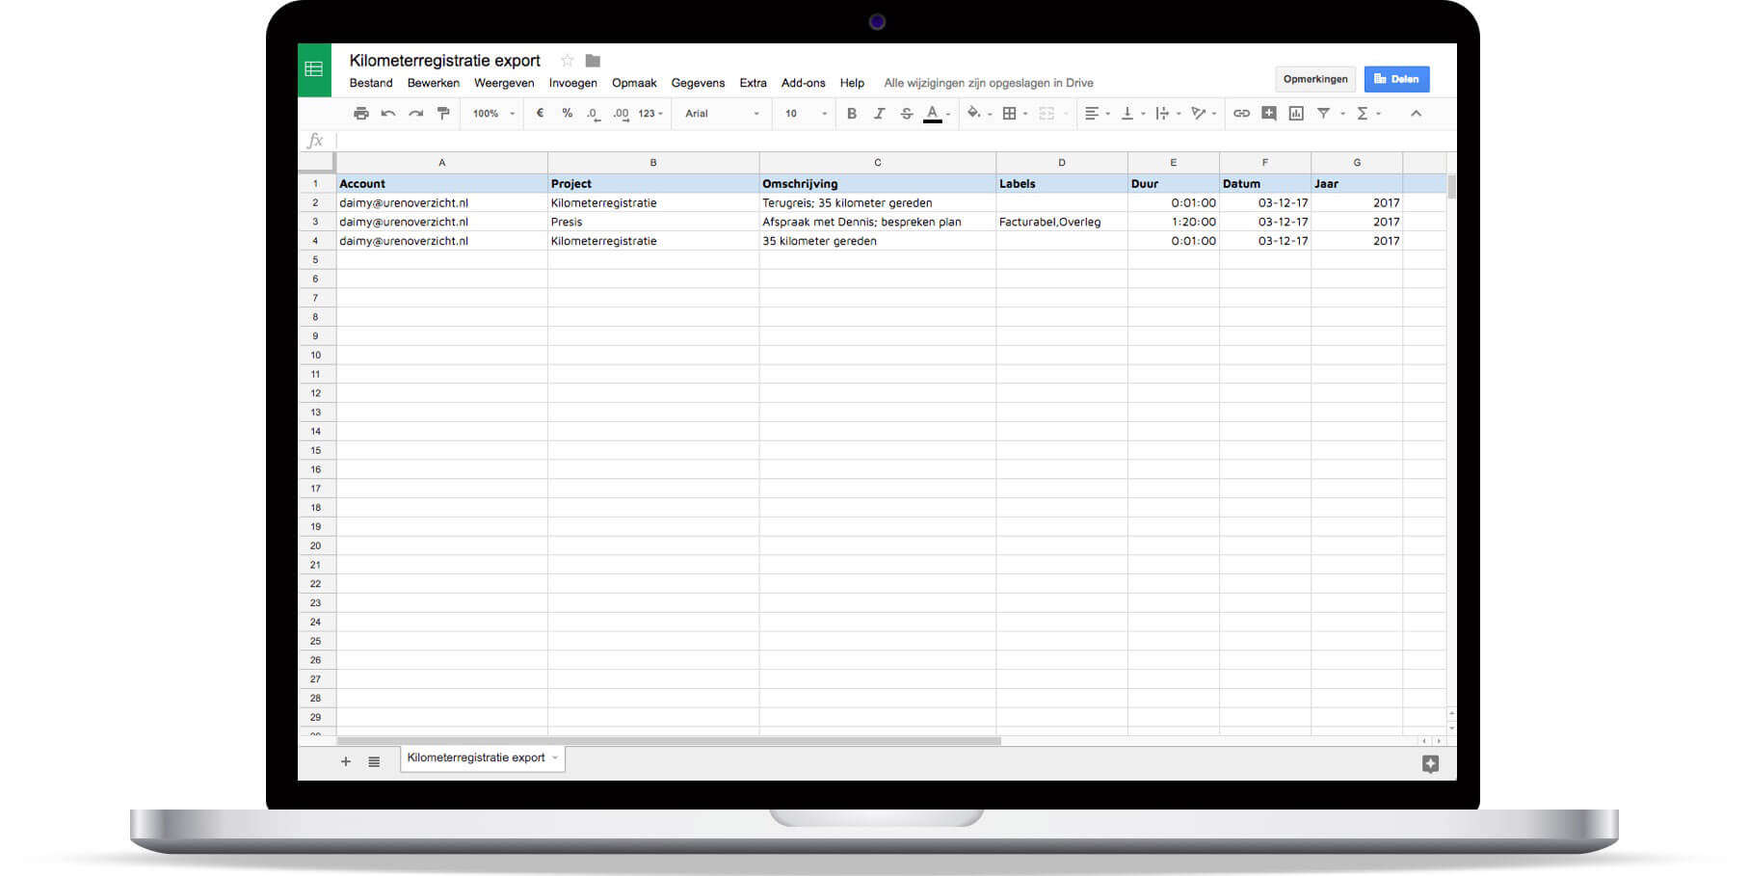The width and height of the screenshot is (1749, 876).
Task: Open the Gegevens menu
Action: pos(698,83)
